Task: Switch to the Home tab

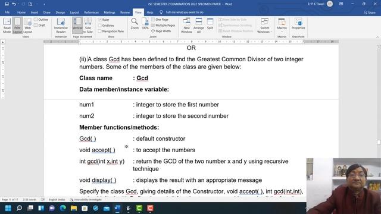Action: [x=21, y=12]
